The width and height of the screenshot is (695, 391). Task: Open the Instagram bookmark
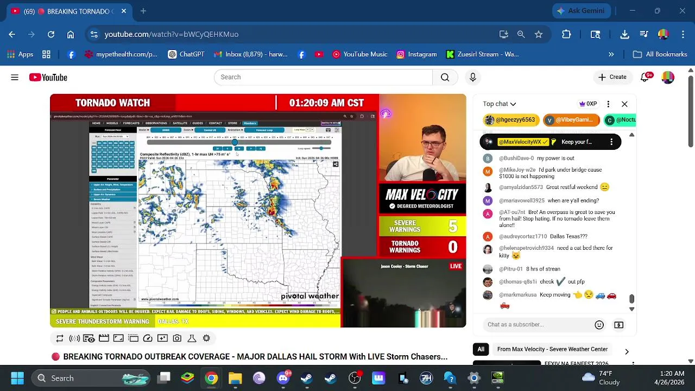(x=416, y=54)
